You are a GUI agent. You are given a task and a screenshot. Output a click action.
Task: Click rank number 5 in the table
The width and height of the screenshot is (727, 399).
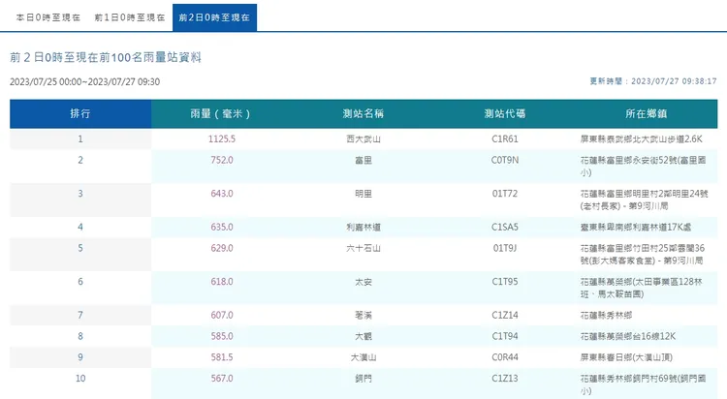(80, 248)
